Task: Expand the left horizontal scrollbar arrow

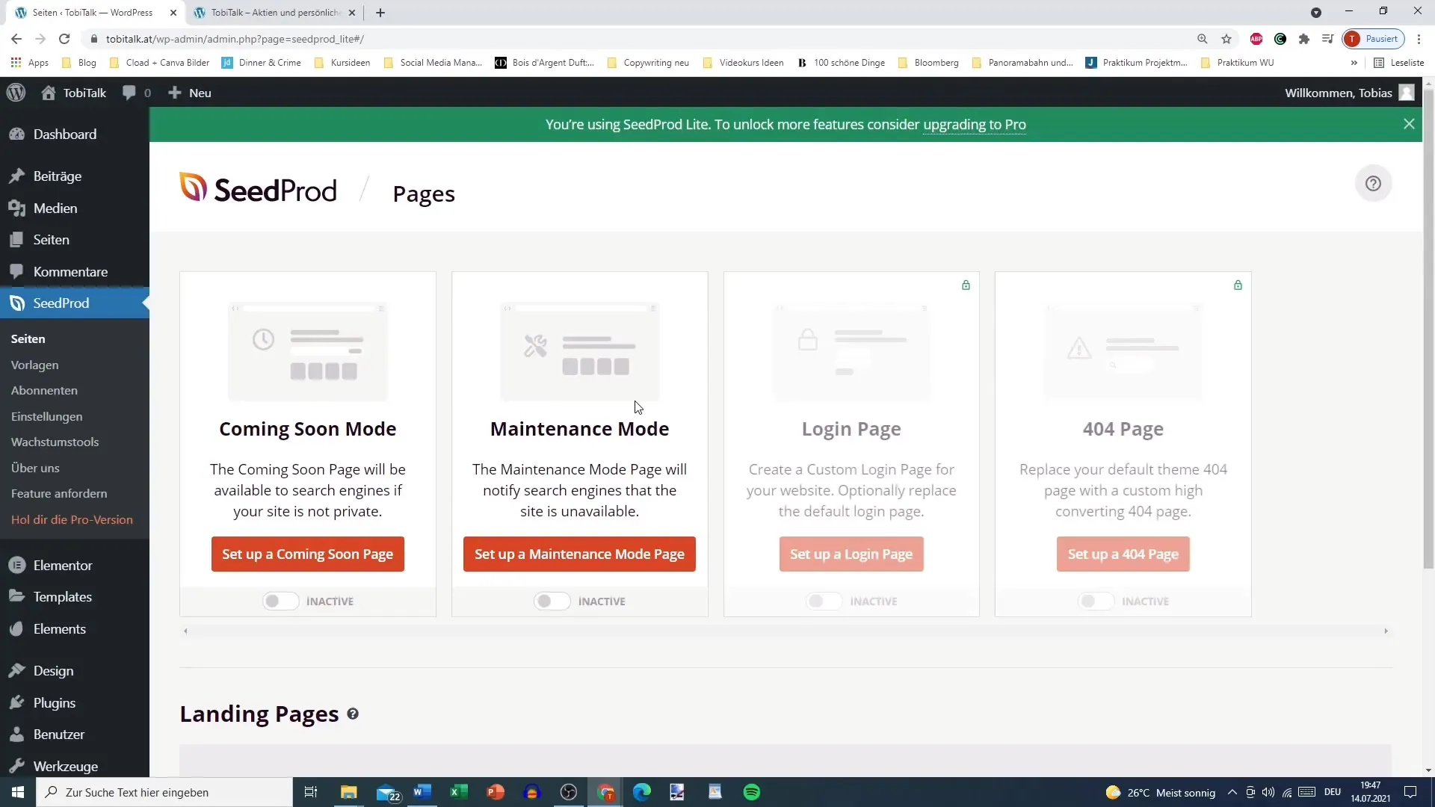Action: 185,631
